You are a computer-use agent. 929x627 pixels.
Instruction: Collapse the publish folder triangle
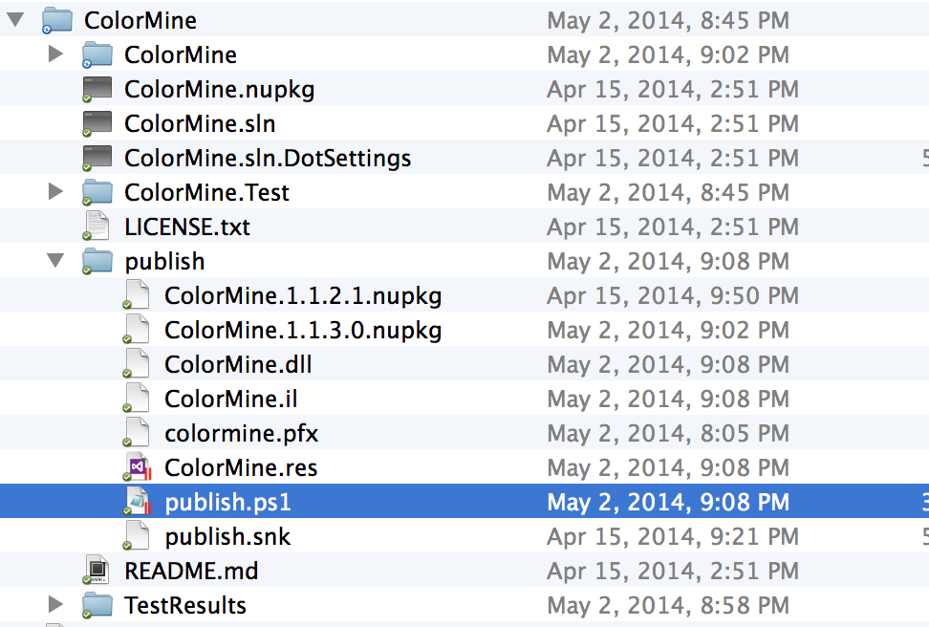point(55,261)
